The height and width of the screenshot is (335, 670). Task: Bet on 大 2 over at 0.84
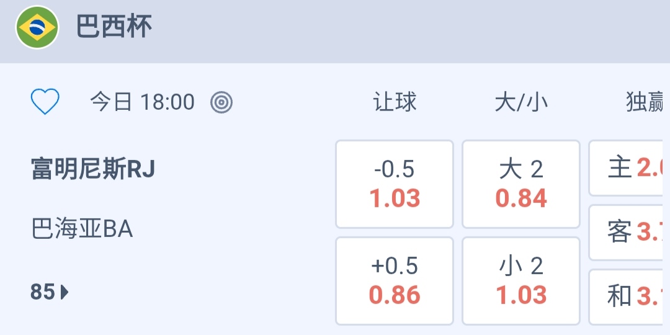point(521,184)
